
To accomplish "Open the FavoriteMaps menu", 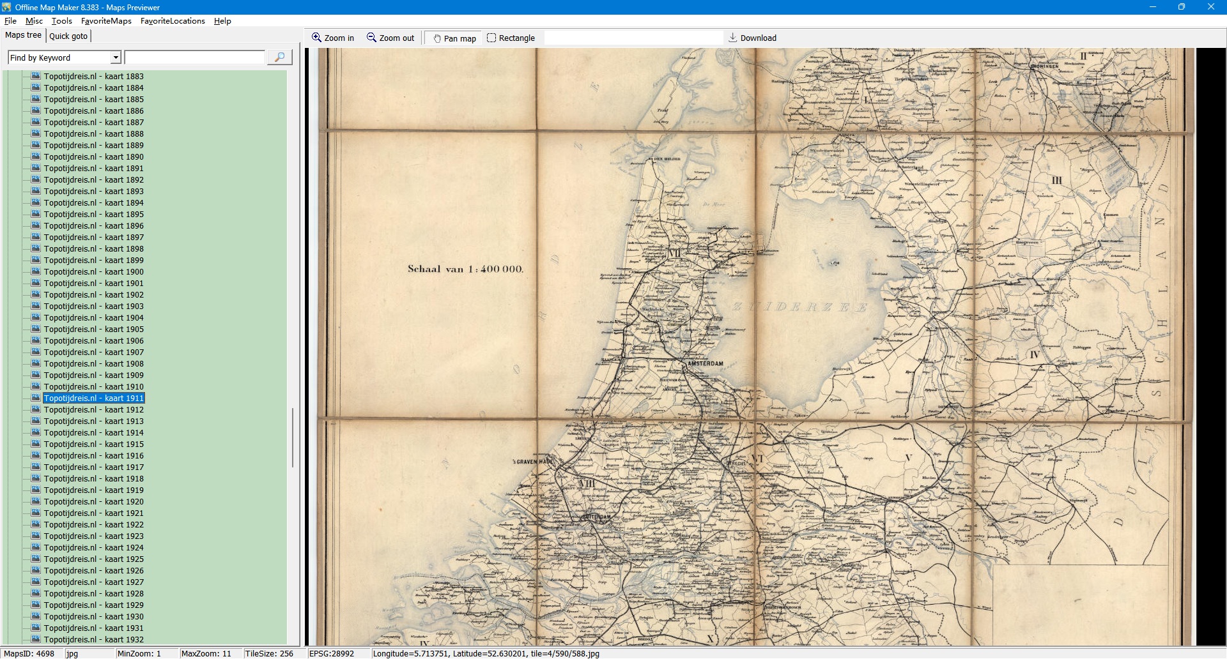I will tap(106, 21).
